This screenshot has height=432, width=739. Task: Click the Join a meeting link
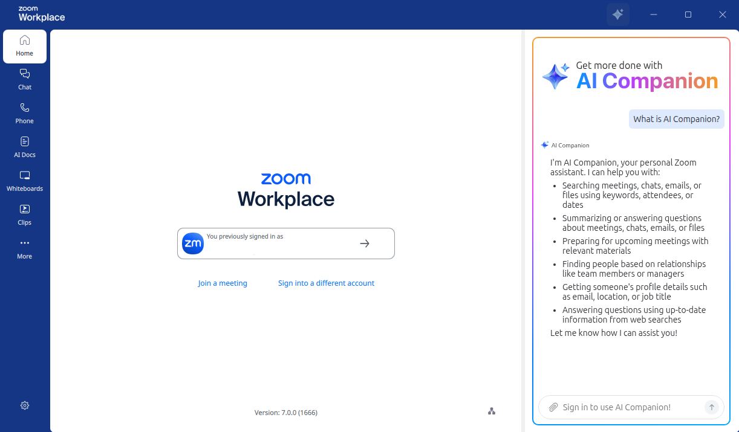point(223,283)
